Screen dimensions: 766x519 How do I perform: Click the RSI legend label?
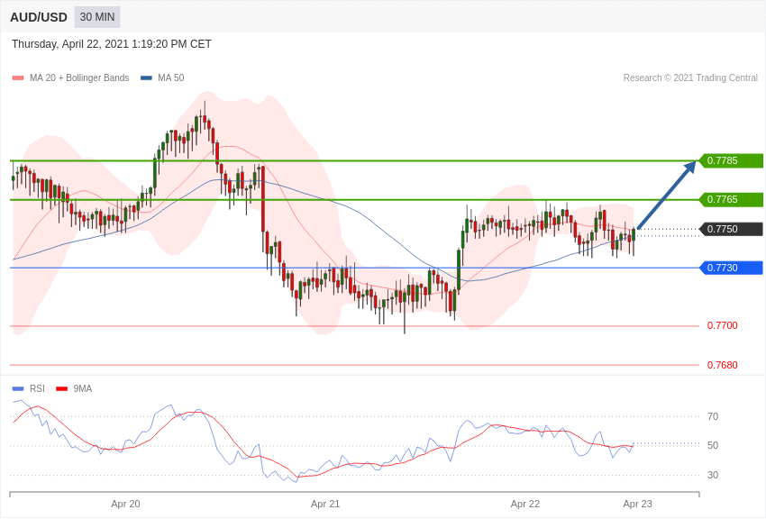click(37, 389)
